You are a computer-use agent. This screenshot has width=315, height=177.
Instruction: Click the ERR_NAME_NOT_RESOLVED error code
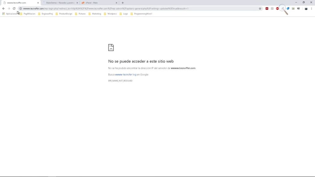[120, 81]
